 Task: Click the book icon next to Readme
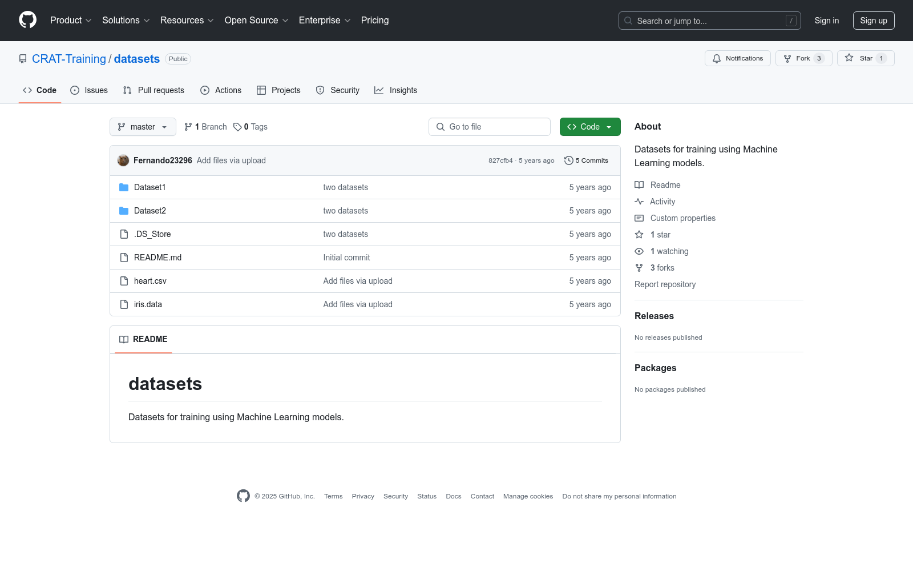click(639, 185)
